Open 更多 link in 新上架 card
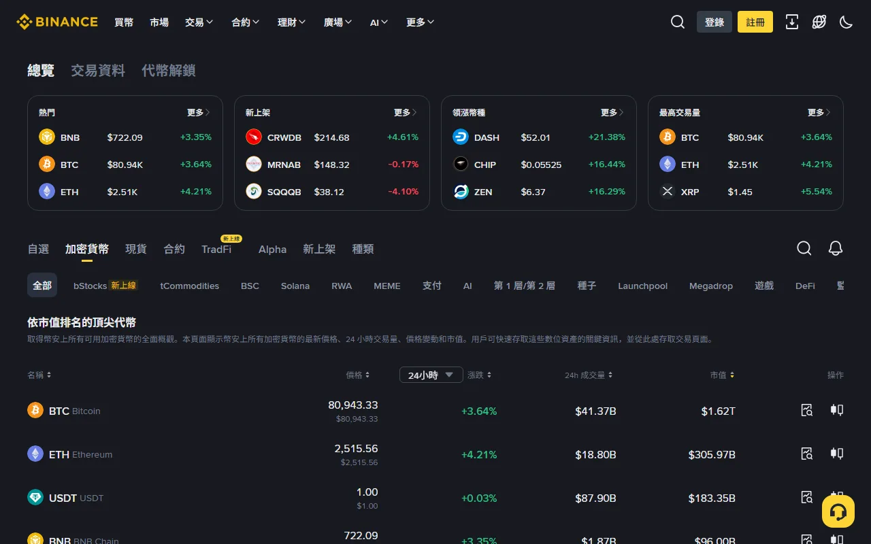This screenshot has height=544, width=871. (x=406, y=112)
